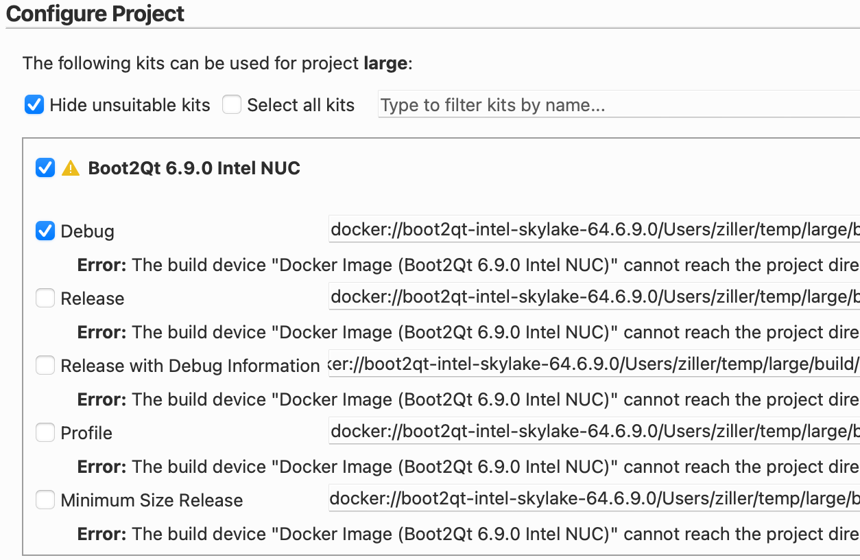Tick Release with Debug Information checkbox
Screen dimensions: 860x560
point(45,365)
